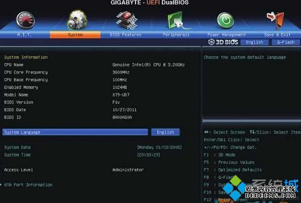Click the X79-UD7 model value
This screenshot has height=203, width=301.
121,95
